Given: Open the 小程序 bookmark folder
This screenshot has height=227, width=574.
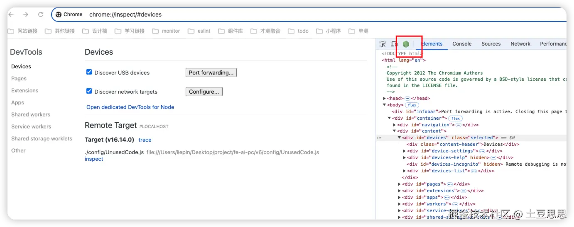Looking at the screenshot, I should pyautogui.click(x=329, y=31).
